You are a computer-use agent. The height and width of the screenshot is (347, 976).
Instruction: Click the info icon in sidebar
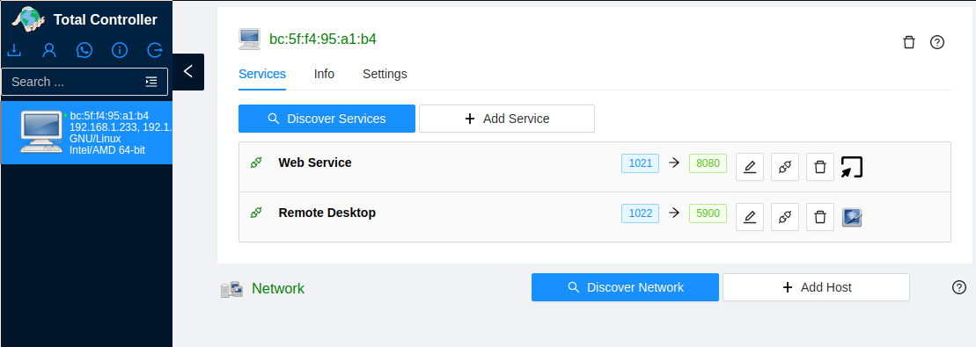[120, 50]
